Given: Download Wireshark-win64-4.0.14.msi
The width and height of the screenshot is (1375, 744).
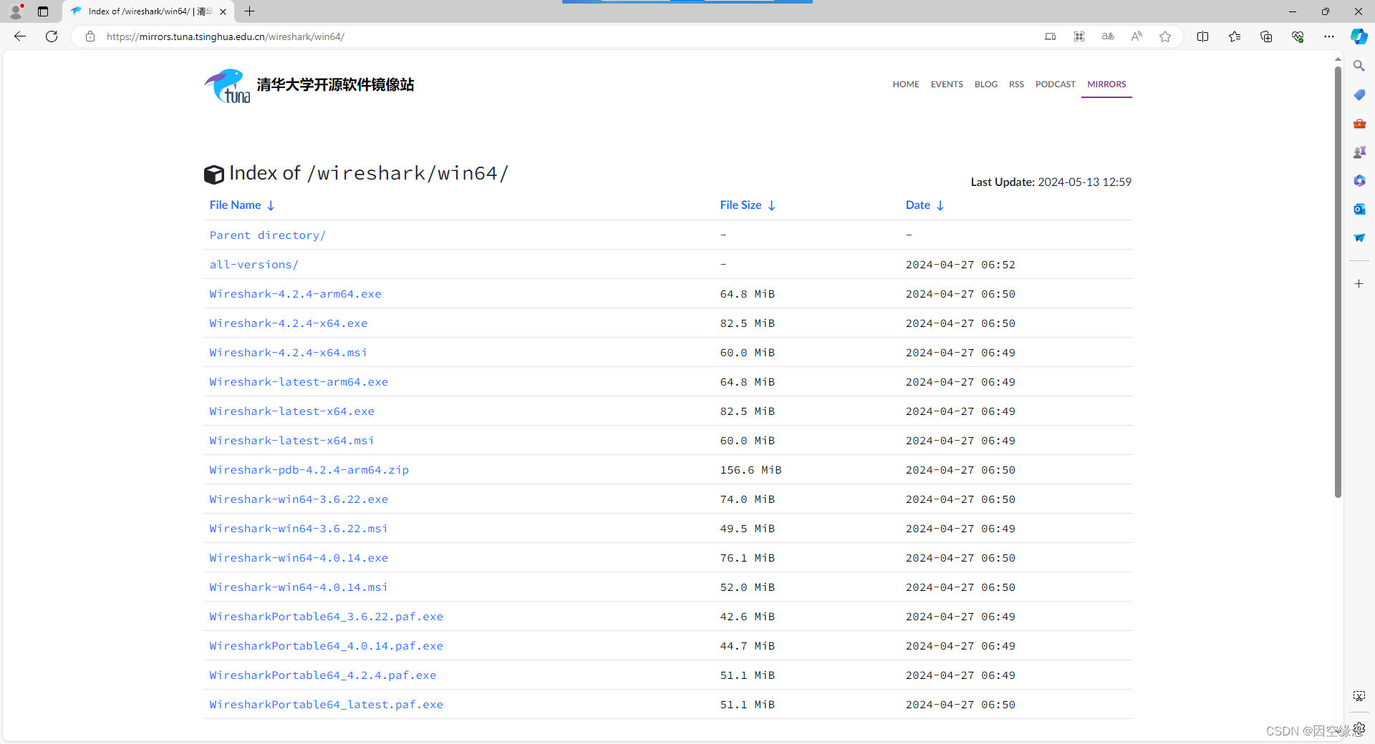Looking at the screenshot, I should click(299, 587).
